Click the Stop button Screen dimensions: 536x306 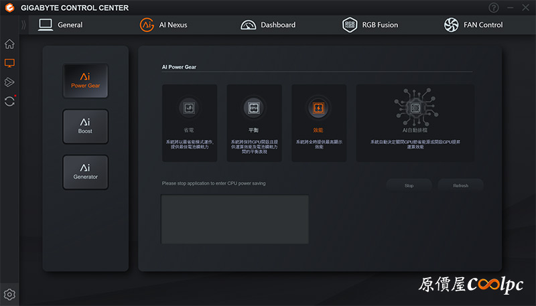coord(409,185)
